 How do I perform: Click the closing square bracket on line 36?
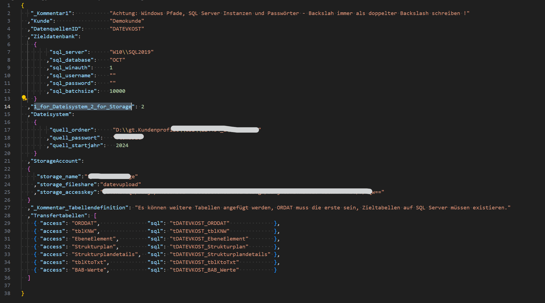29,278
